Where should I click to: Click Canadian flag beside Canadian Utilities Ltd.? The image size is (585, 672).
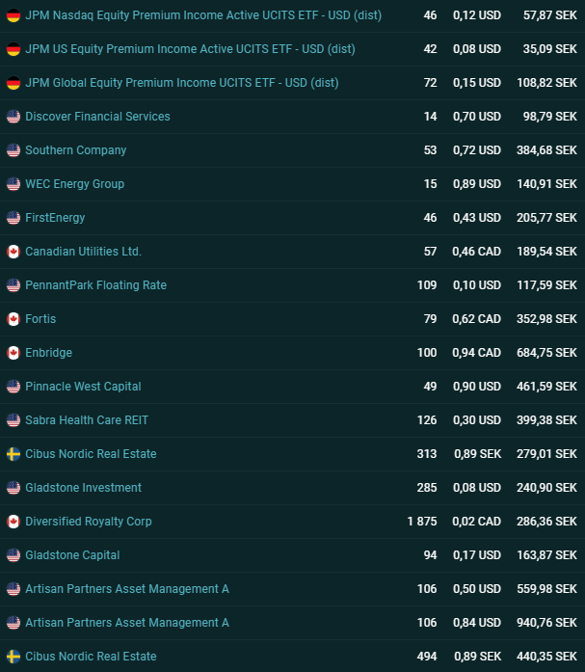(x=13, y=252)
